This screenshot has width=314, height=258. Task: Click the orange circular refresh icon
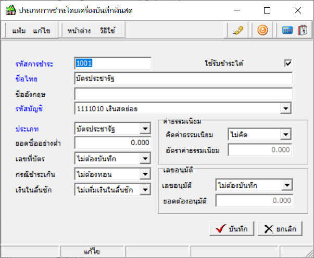(262, 30)
